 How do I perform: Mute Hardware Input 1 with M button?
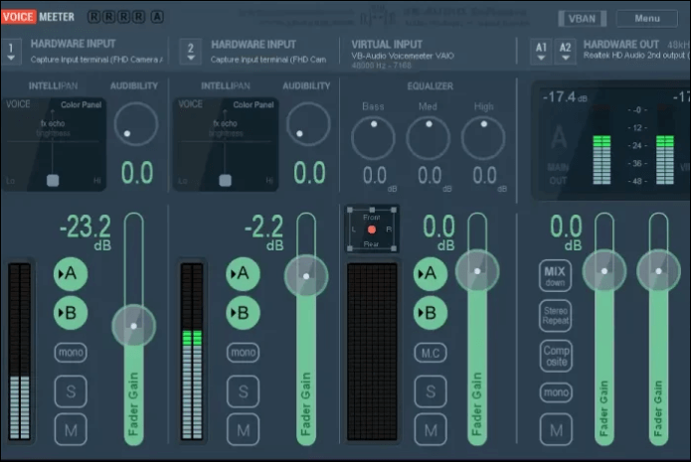pyautogui.click(x=71, y=430)
